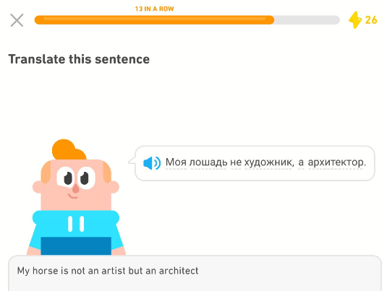This screenshot has width=387, height=291.
Task: Reveal translation hint for the single letter "а"
Action: (x=301, y=163)
